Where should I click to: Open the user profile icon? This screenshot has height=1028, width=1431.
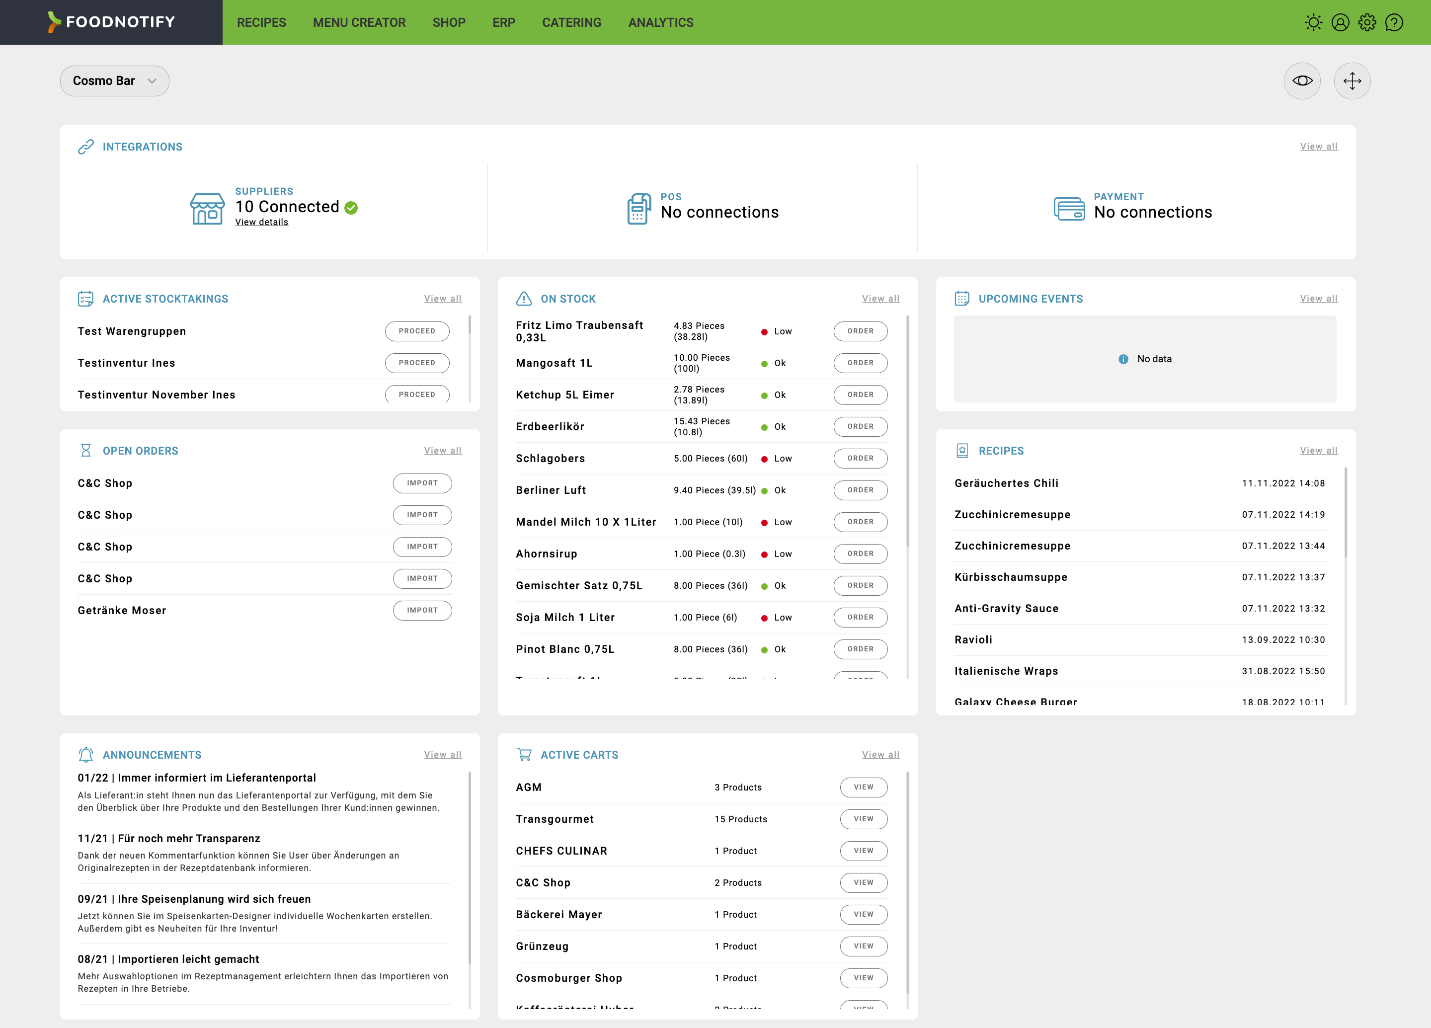pos(1341,22)
